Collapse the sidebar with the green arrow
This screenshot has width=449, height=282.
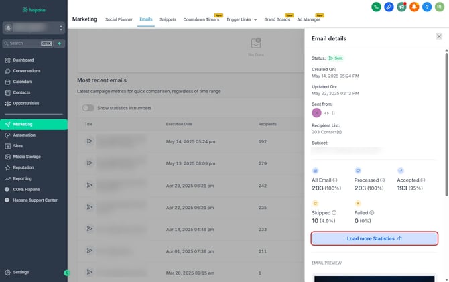pyautogui.click(x=66, y=273)
